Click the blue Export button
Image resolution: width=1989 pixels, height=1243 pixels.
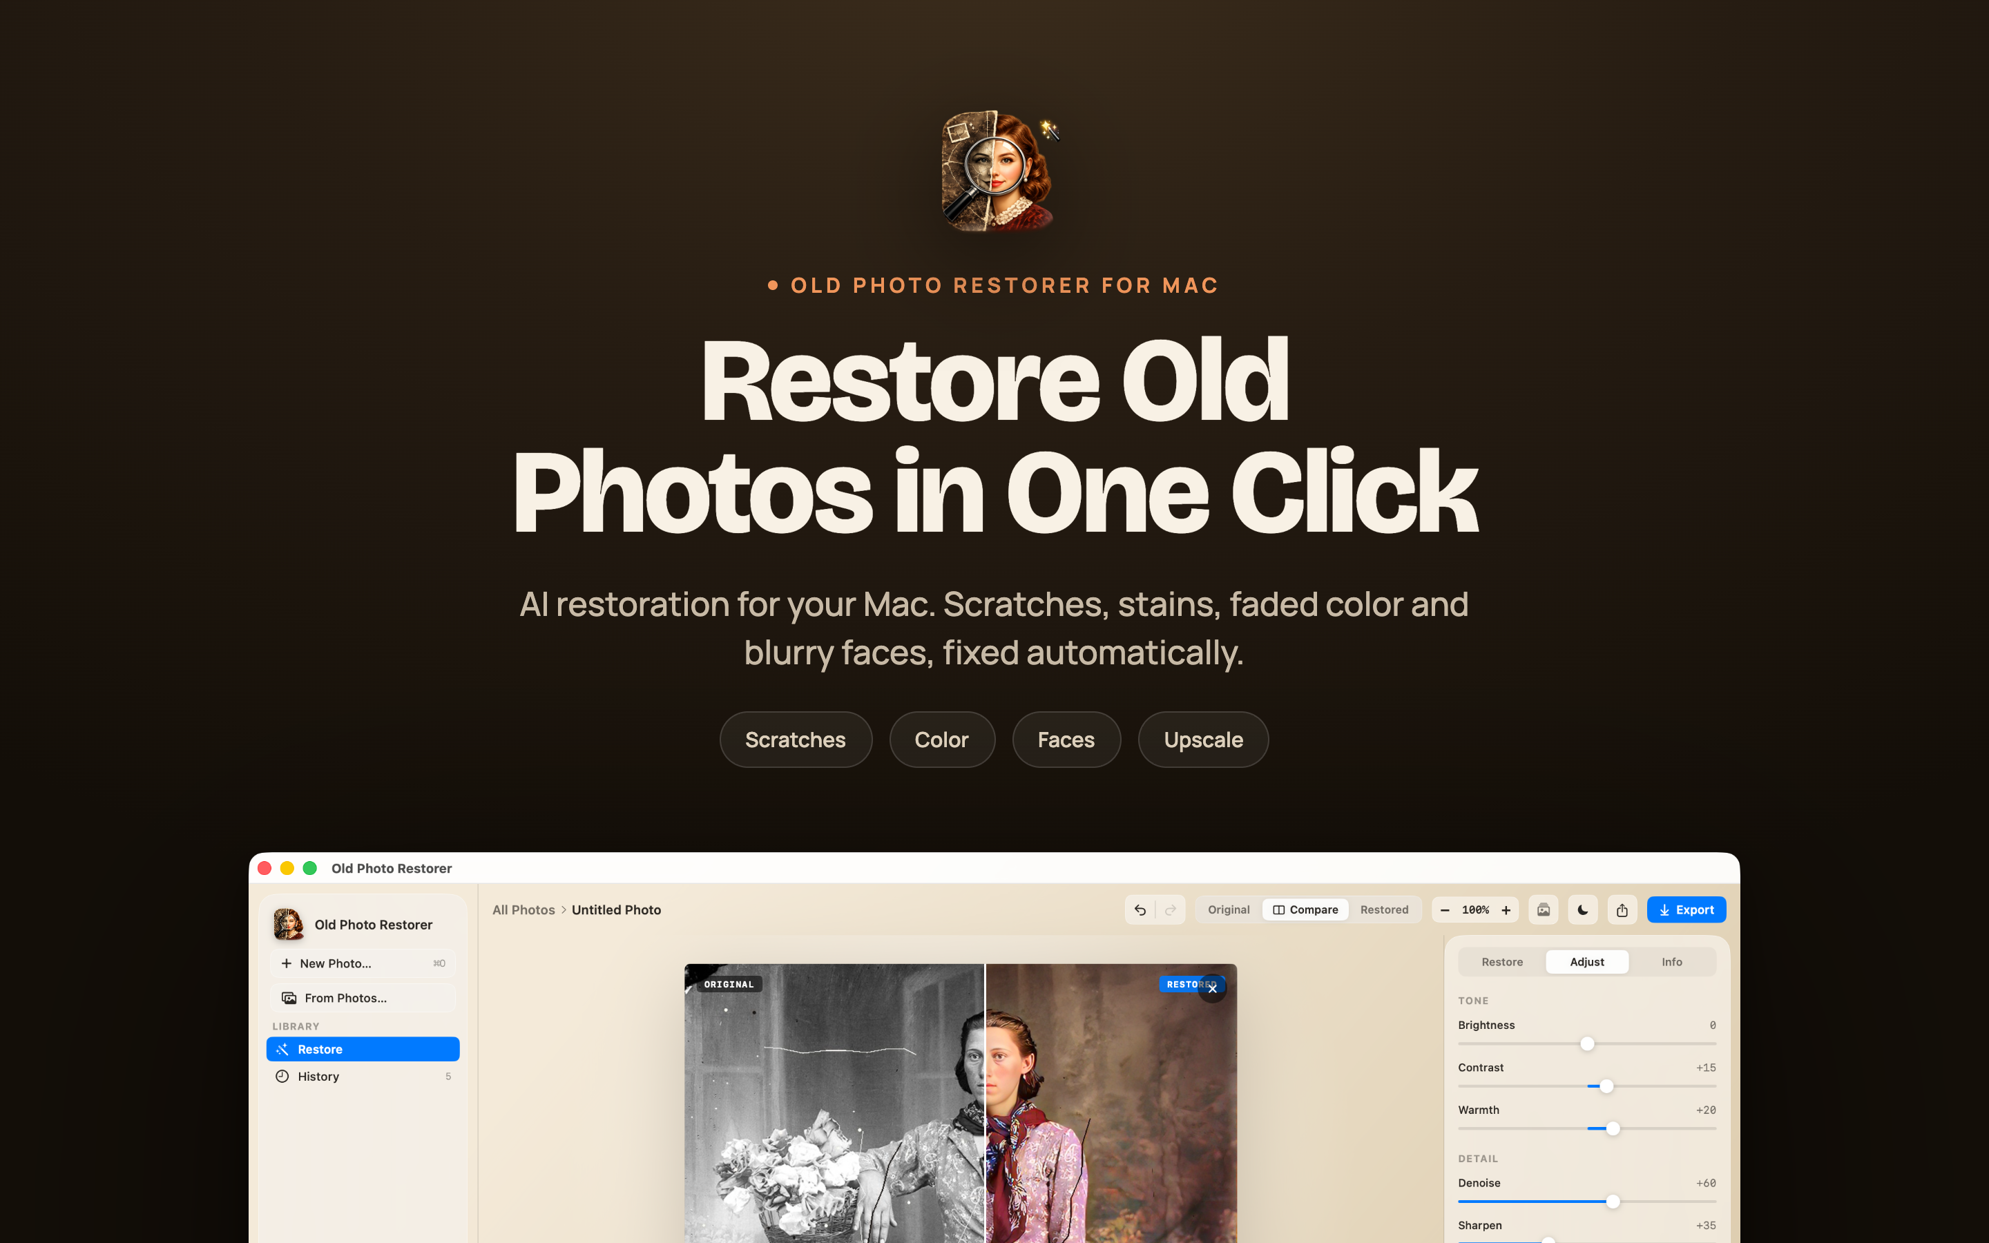coord(1686,909)
